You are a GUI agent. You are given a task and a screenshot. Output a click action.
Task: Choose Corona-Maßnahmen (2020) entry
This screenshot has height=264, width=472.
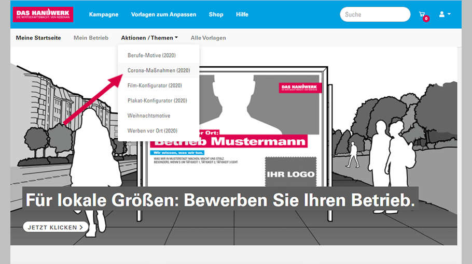(x=158, y=70)
